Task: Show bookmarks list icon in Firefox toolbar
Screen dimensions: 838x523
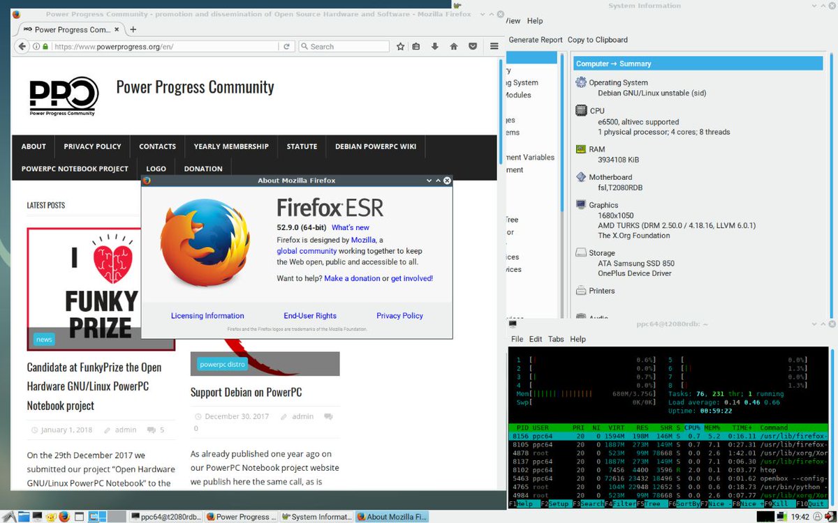Action: pos(416,47)
